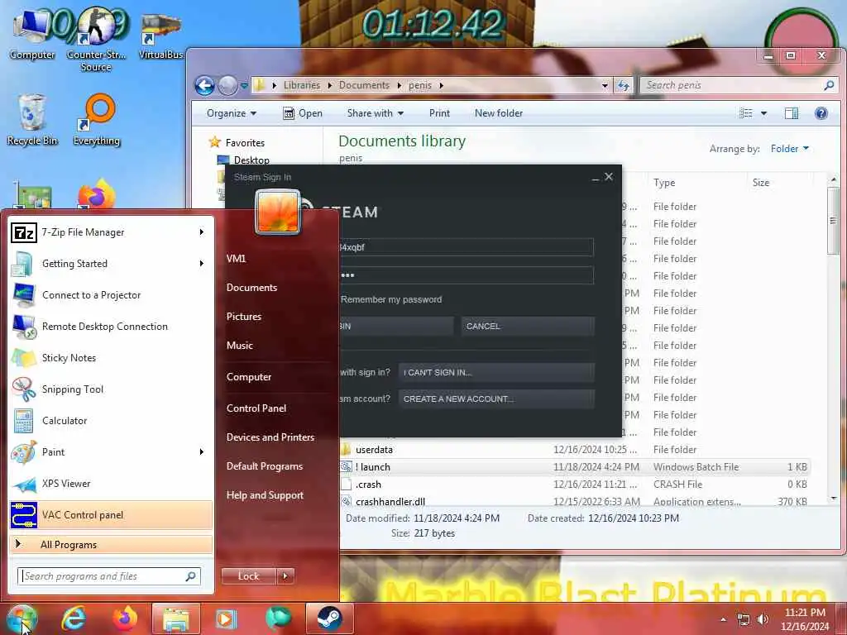Open Control Panel from Start menu
This screenshot has height=635, width=847.
coord(256,408)
